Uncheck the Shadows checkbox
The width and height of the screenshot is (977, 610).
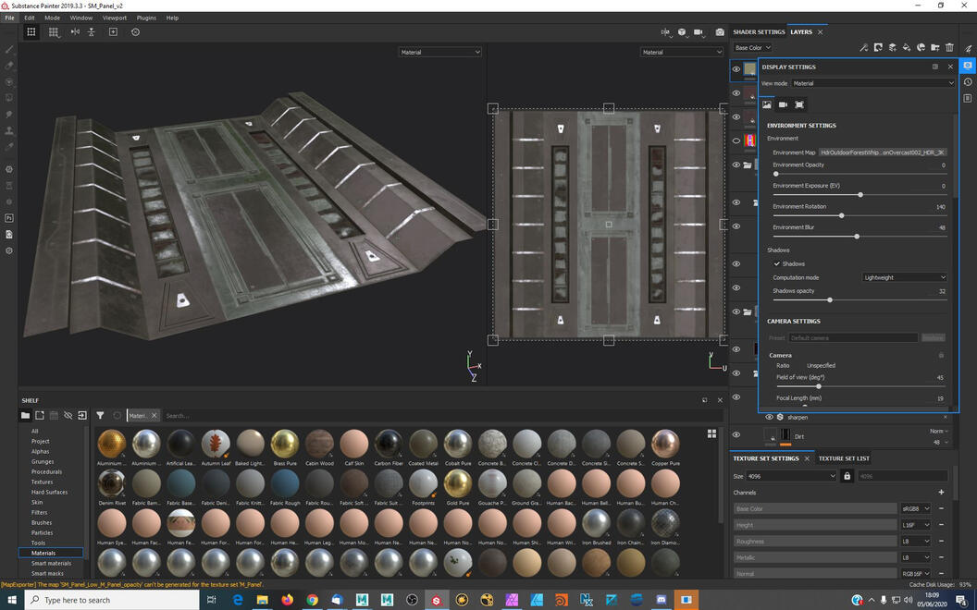777,263
